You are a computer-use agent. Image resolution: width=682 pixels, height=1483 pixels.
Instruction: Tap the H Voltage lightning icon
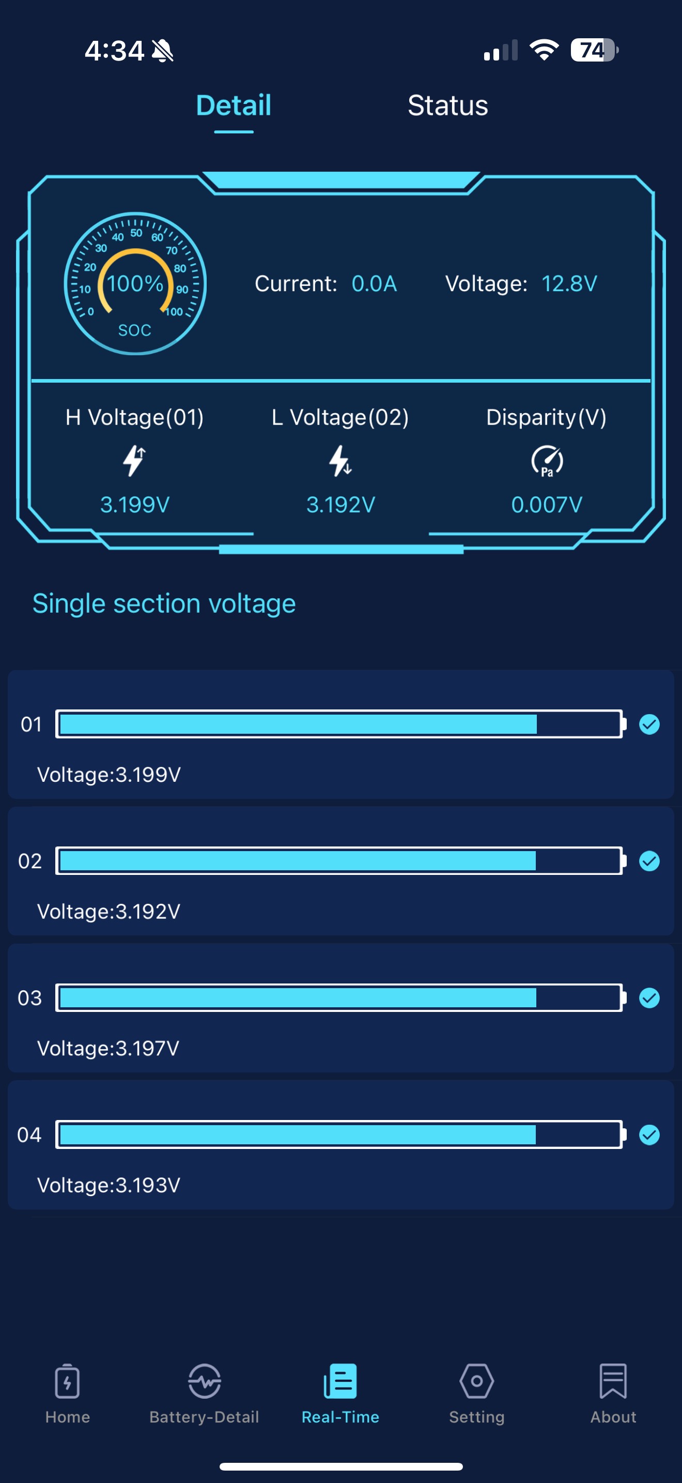tap(134, 461)
